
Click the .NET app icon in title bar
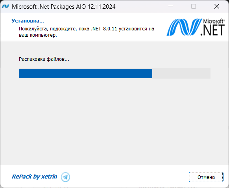[6, 6]
